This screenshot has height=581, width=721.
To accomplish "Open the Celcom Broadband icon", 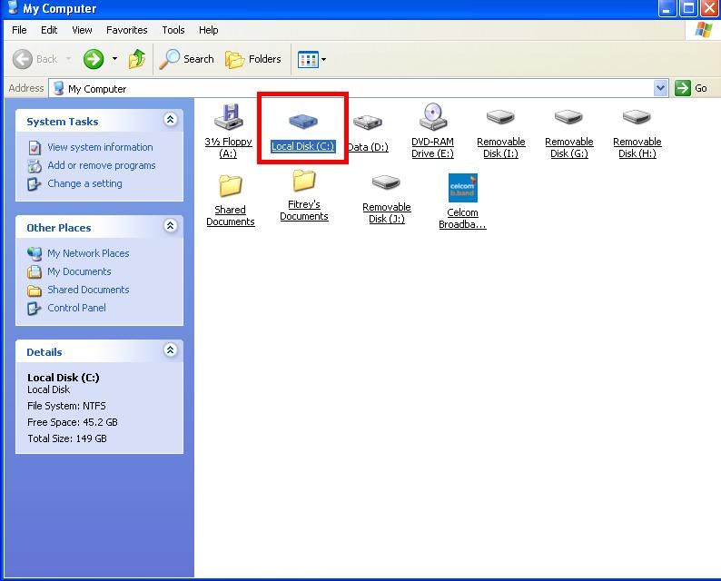I will tap(462, 188).
